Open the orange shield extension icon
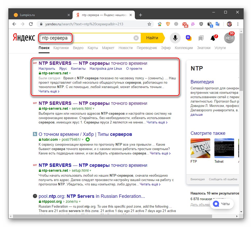This screenshot has height=227, width=252. tap(168, 24)
